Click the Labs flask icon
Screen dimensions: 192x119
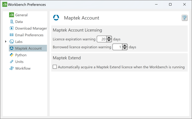pyautogui.click(x=11, y=42)
